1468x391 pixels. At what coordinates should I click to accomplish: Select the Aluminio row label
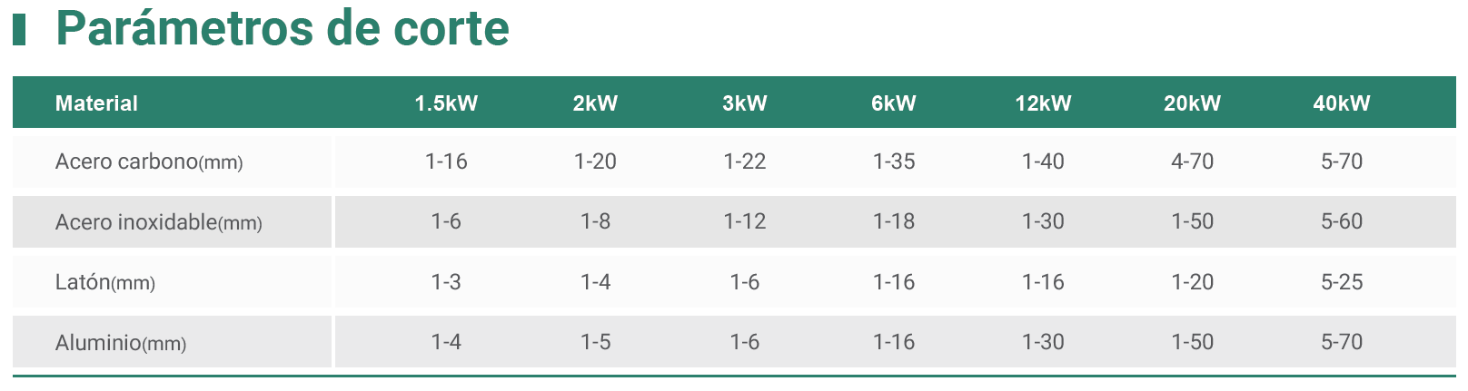121,343
